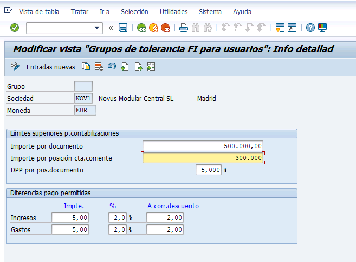Image resolution: width=356 pixels, height=262 pixels.
Task: Click the green checkmark Enter icon
Action: (15, 28)
